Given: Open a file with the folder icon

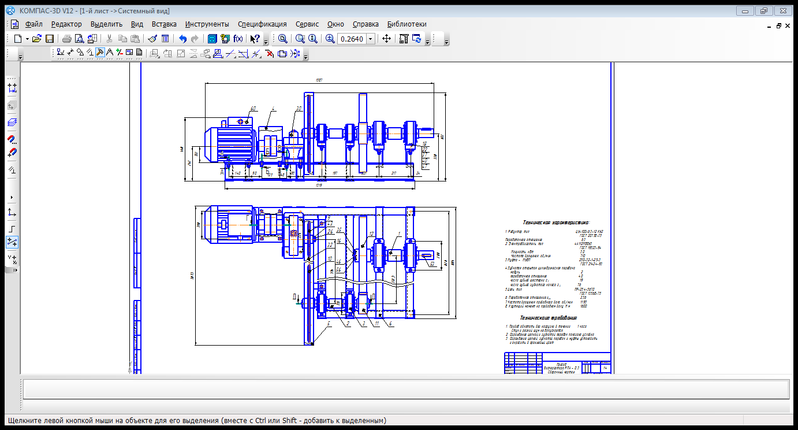Looking at the screenshot, I should (x=37, y=39).
